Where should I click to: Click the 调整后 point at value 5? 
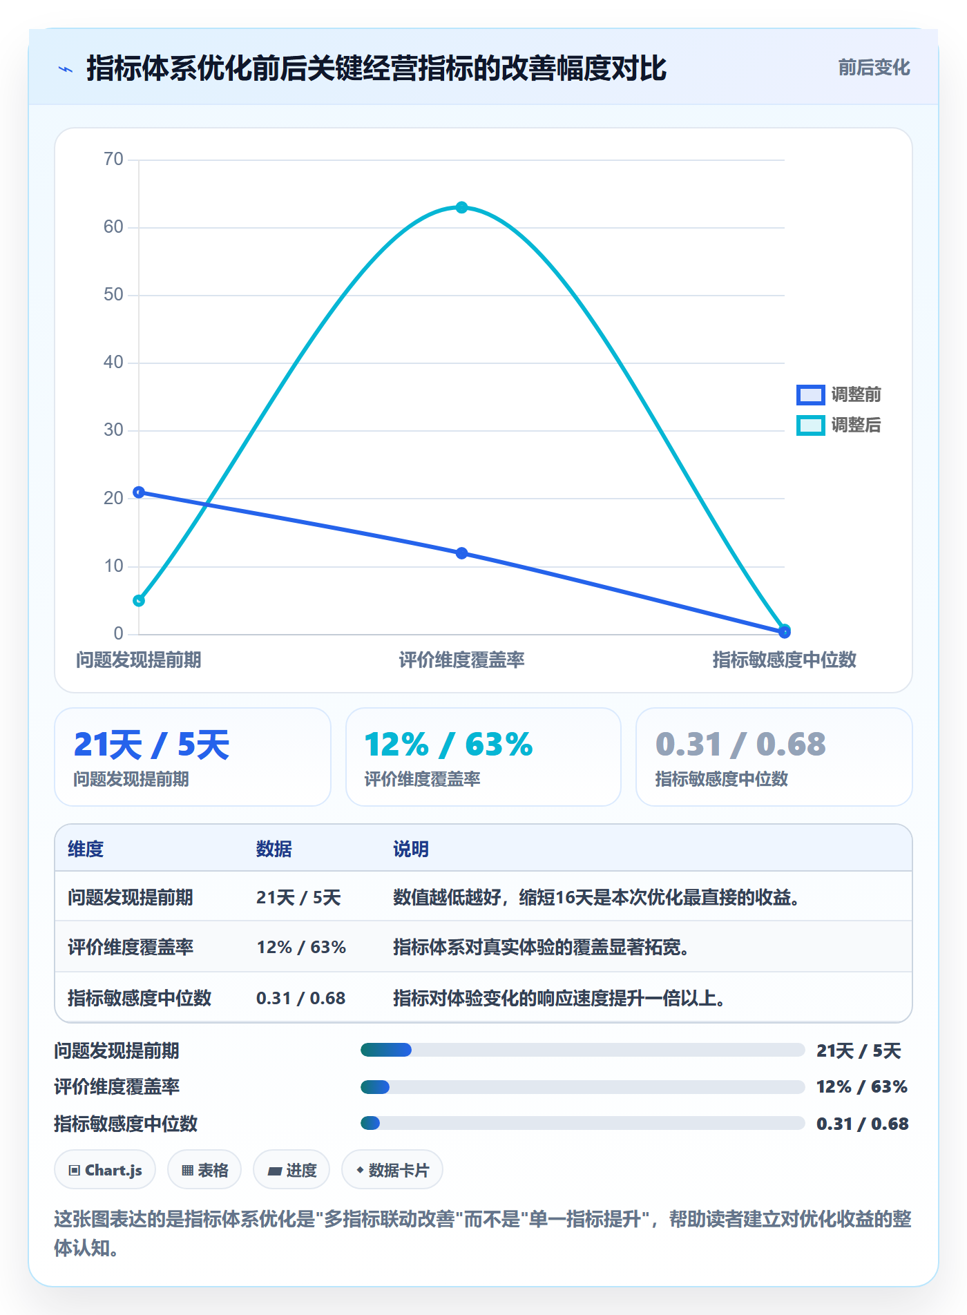pos(139,601)
